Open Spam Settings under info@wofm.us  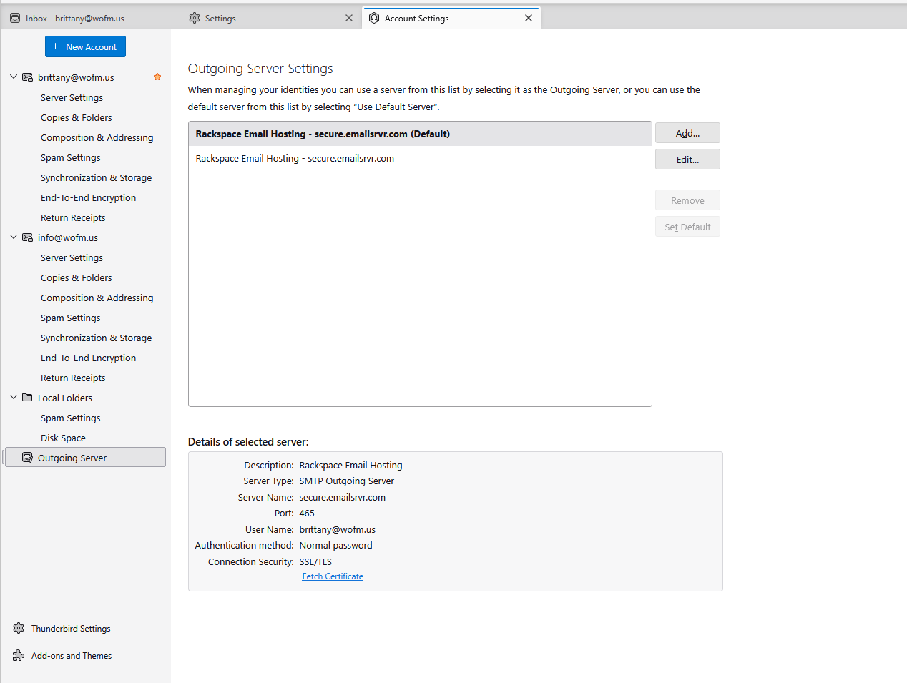[70, 318]
